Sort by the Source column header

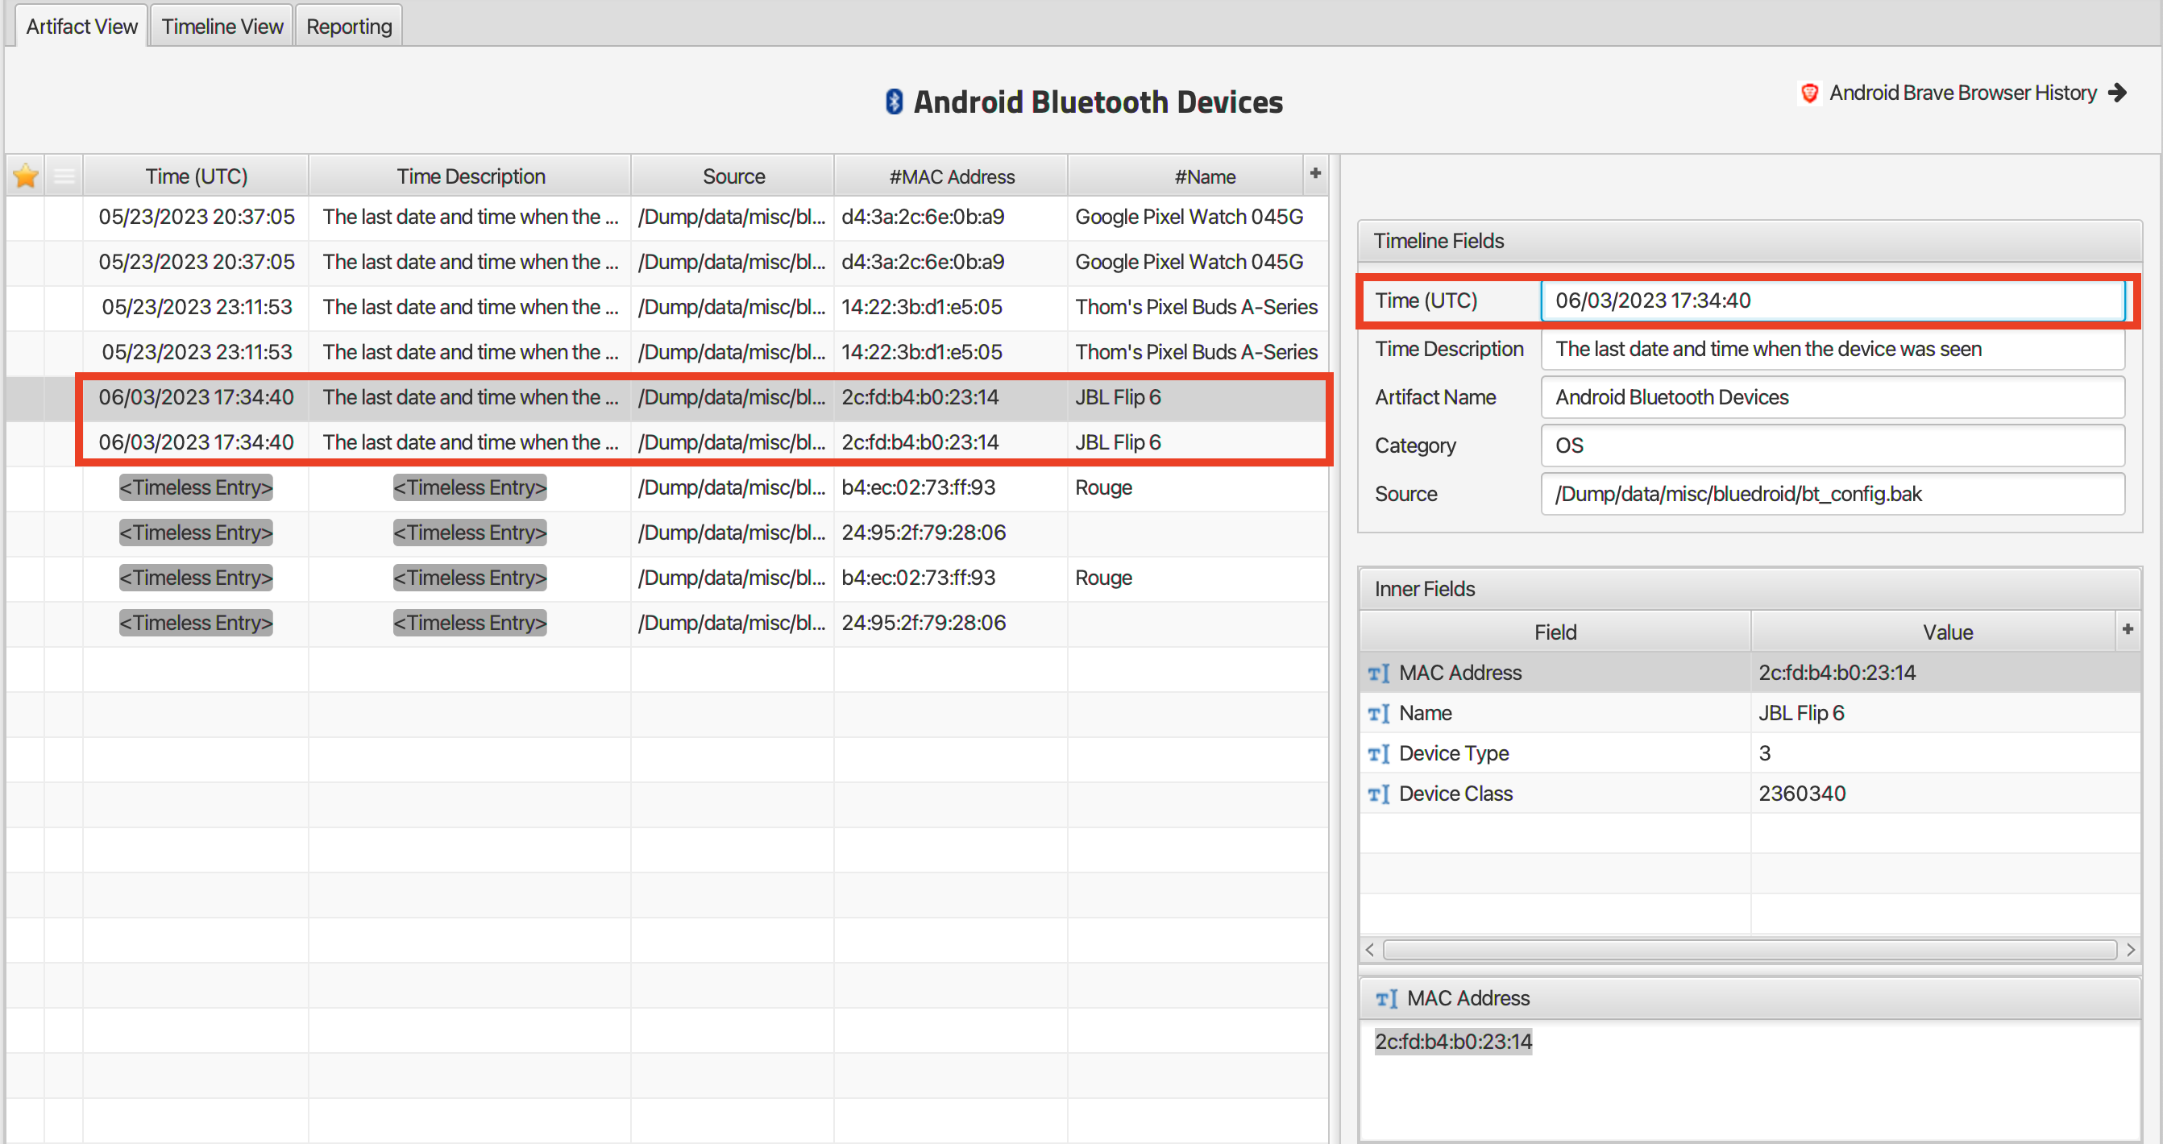(x=733, y=176)
